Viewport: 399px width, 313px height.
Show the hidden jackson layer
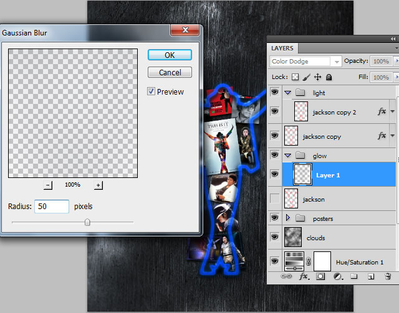click(274, 199)
